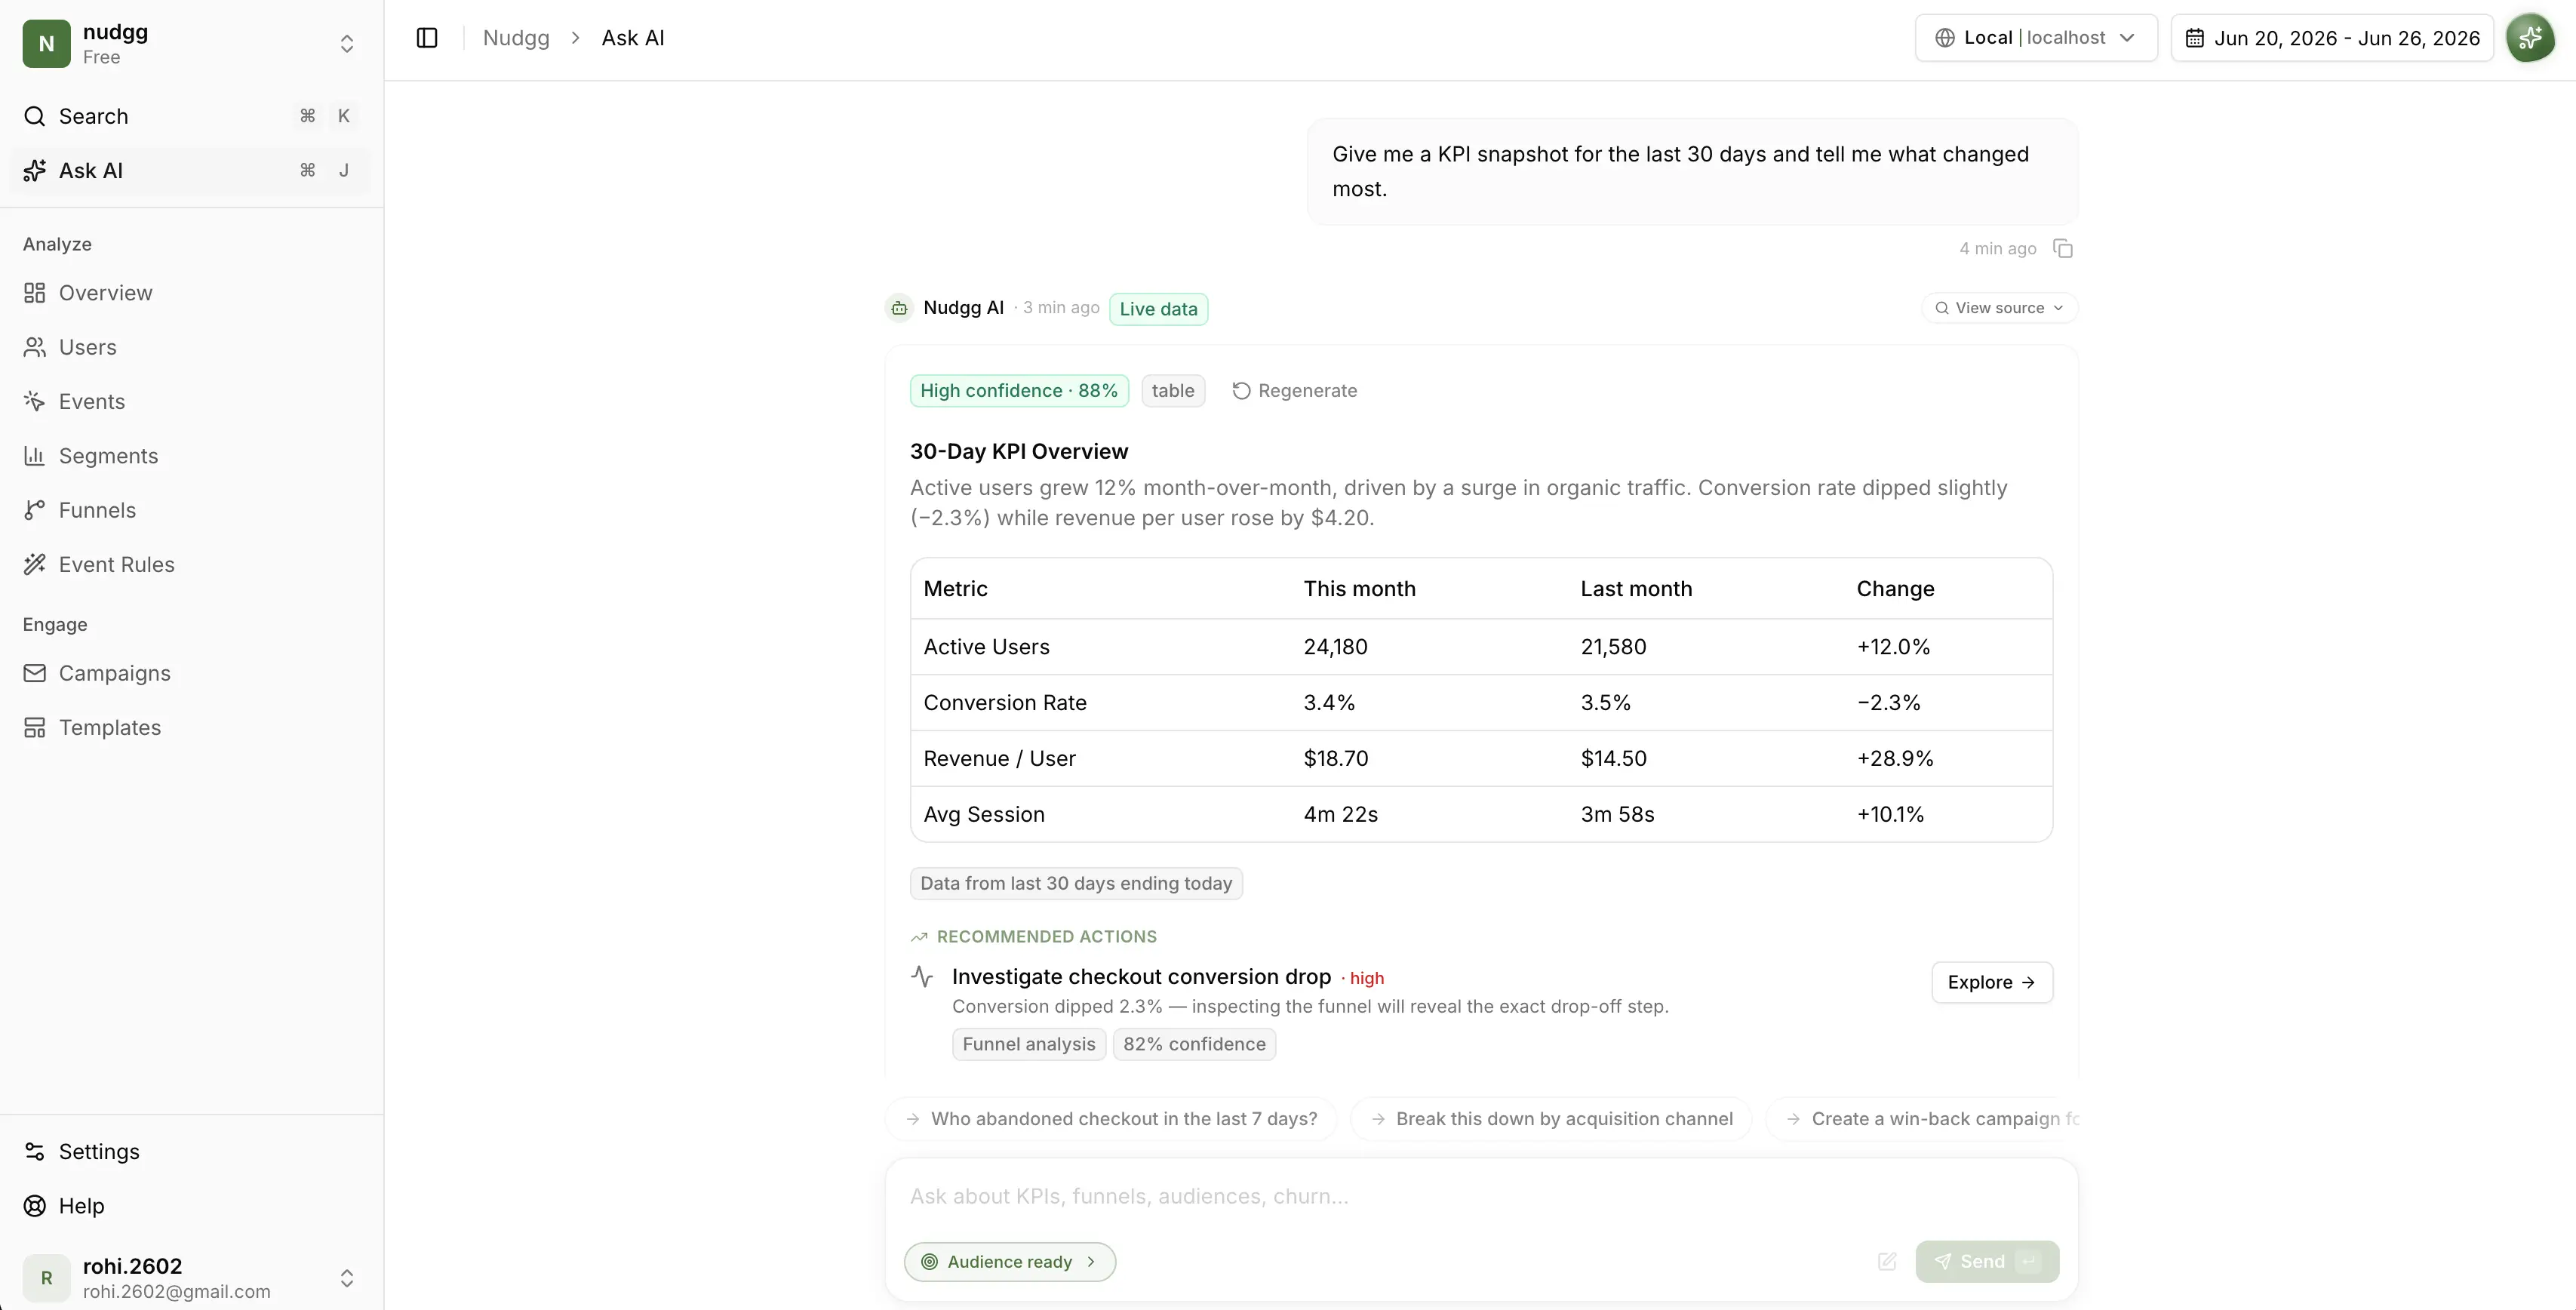Select suggestion 'Create a win-back campaign'
This screenshot has width=2576, height=1310.
pos(1923,1119)
